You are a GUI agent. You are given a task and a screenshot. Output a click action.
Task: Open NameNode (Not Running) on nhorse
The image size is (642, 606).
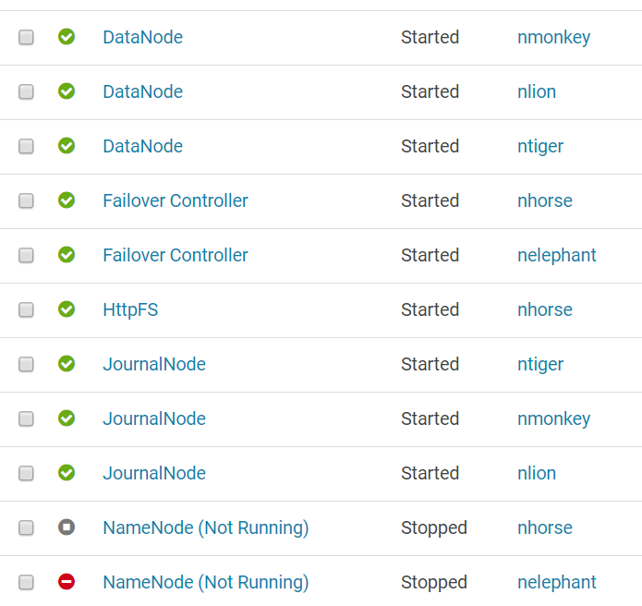[x=205, y=527]
